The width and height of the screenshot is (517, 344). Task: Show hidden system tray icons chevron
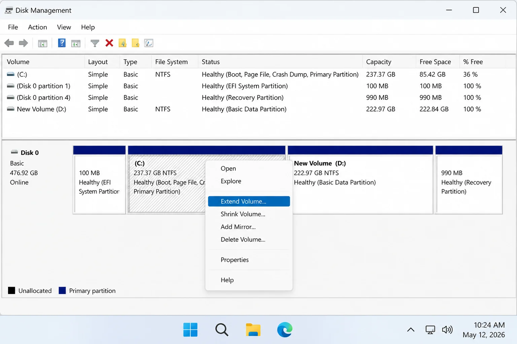411,330
